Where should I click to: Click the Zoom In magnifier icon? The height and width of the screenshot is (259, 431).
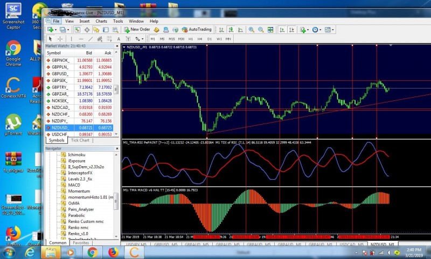pyautogui.click(x=251, y=30)
